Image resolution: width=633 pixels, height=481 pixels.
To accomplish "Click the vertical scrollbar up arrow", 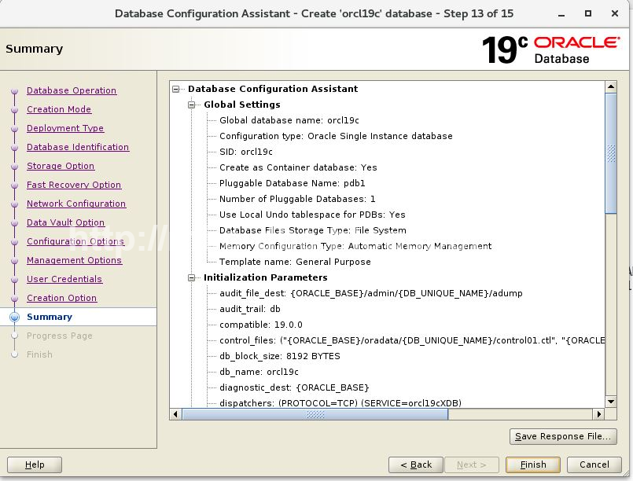I will coord(611,87).
